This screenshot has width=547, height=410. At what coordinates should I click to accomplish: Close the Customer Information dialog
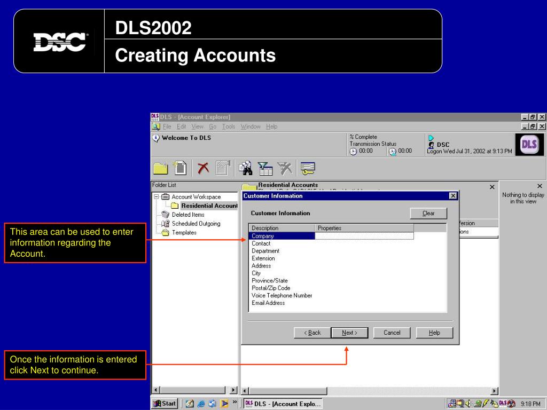453,196
